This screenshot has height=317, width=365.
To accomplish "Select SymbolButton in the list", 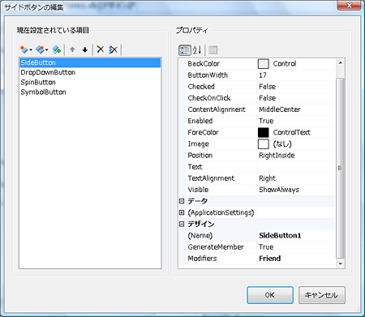I will pyautogui.click(x=90, y=92).
